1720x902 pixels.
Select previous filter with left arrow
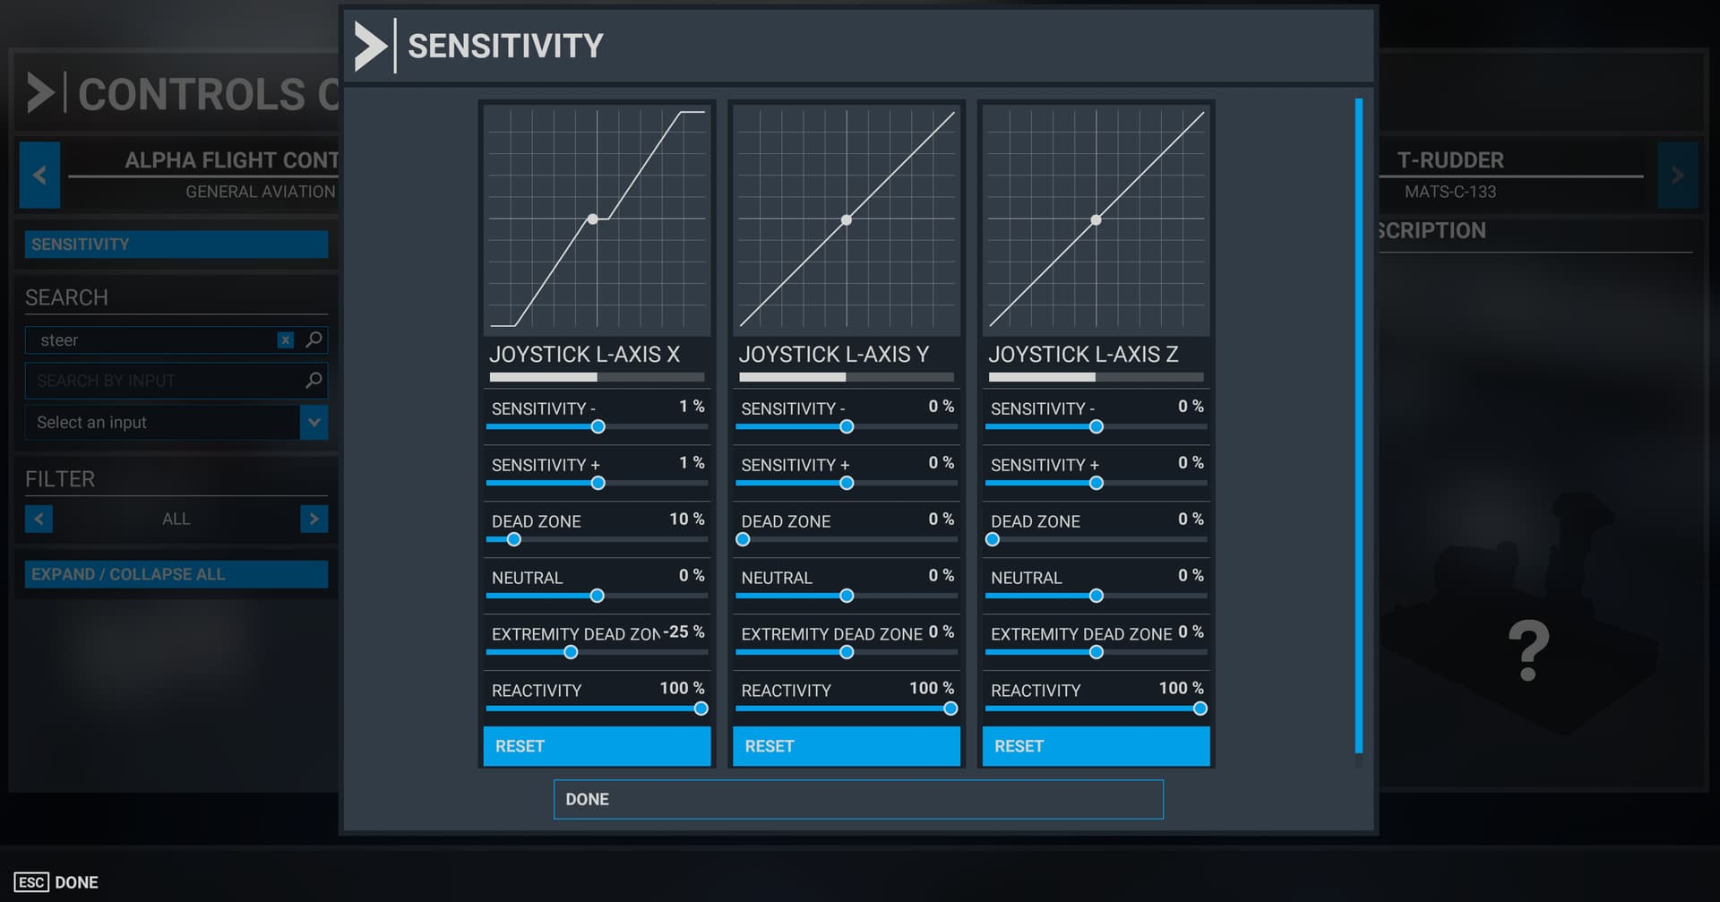(39, 519)
